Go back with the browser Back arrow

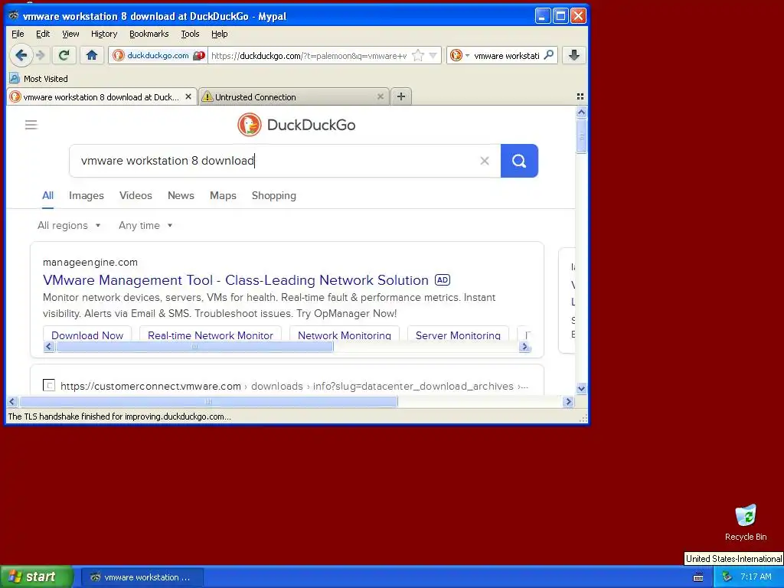click(21, 55)
